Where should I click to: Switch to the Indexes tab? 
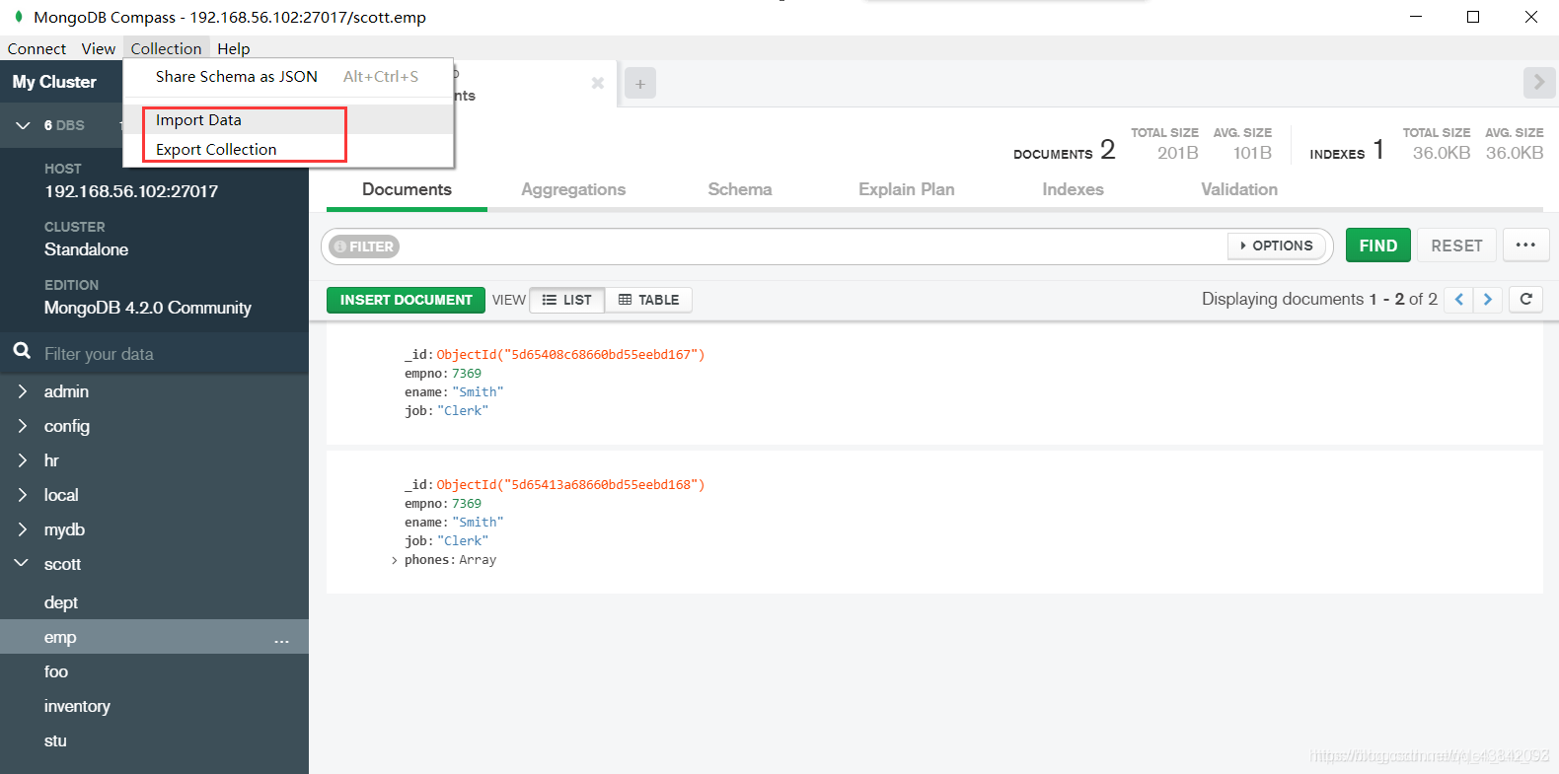[1073, 189]
